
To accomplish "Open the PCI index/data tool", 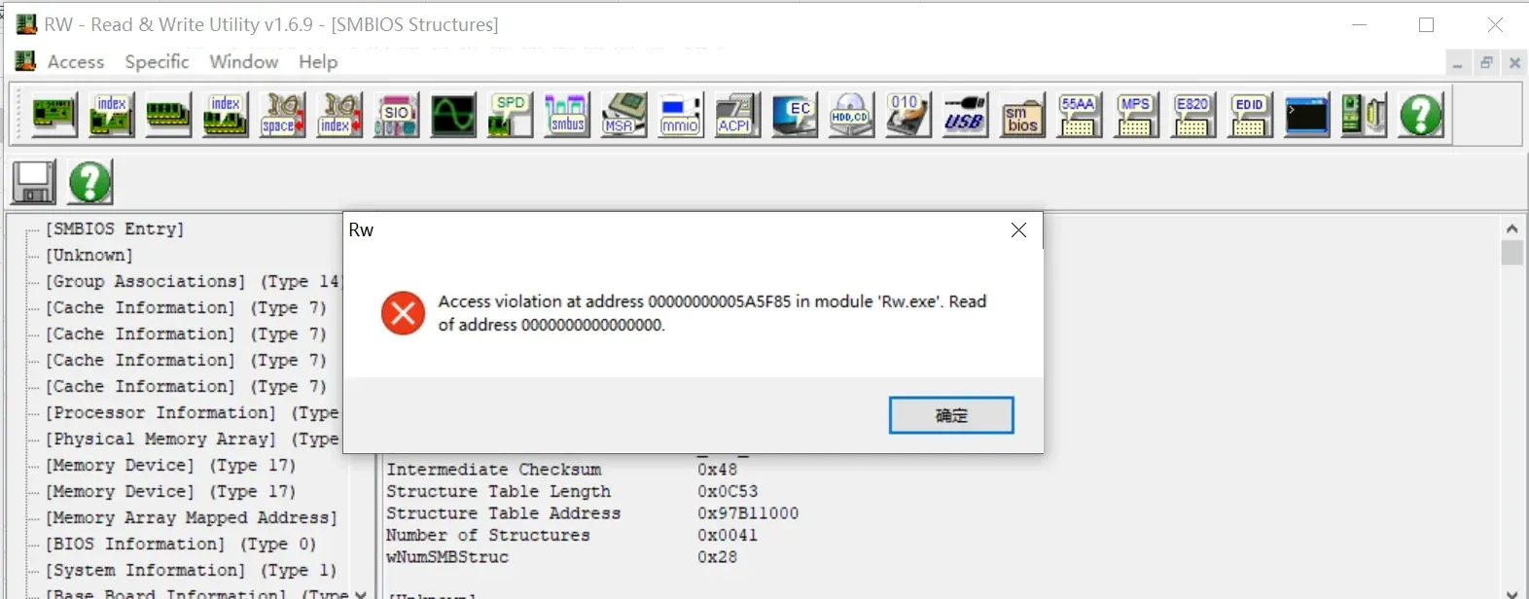I will [112, 115].
